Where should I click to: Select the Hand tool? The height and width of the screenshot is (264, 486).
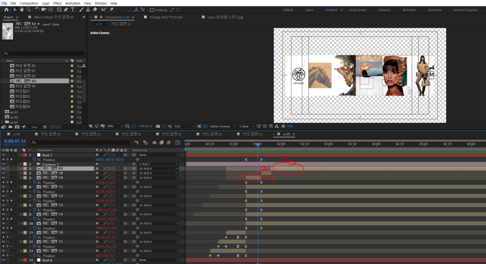point(22,10)
